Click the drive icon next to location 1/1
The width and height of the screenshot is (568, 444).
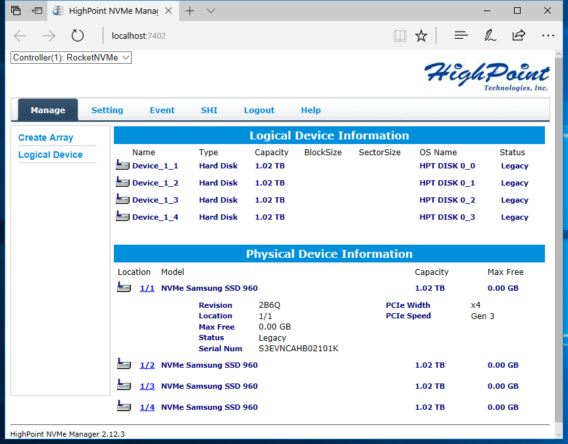click(x=124, y=287)
